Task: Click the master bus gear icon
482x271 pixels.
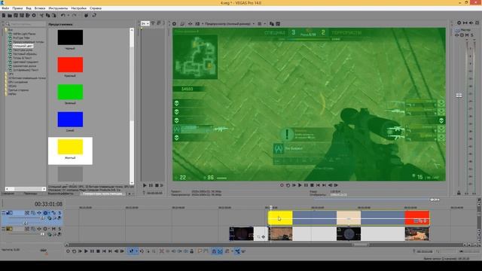Action: coord(459,23)
